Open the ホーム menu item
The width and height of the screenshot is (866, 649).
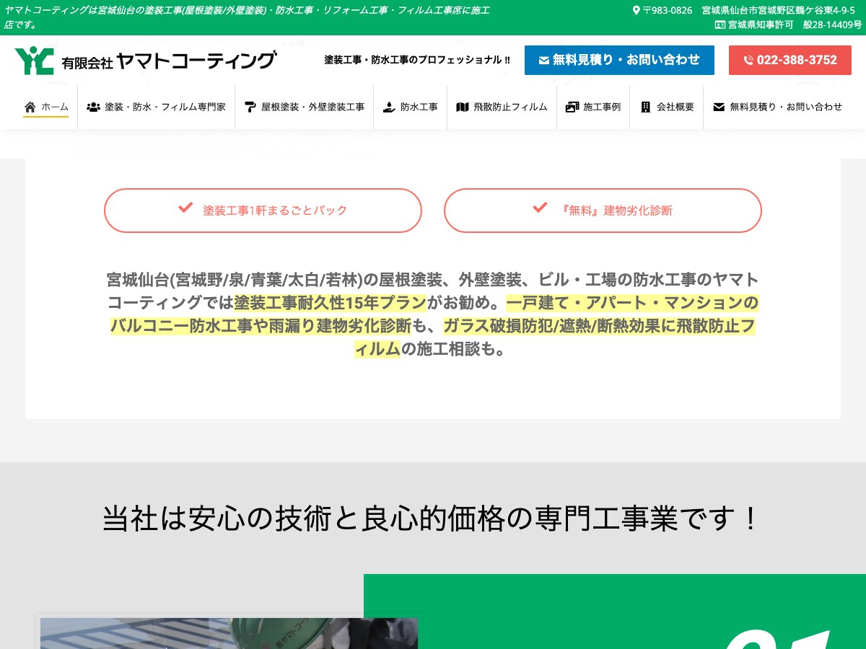click(46, 107)
